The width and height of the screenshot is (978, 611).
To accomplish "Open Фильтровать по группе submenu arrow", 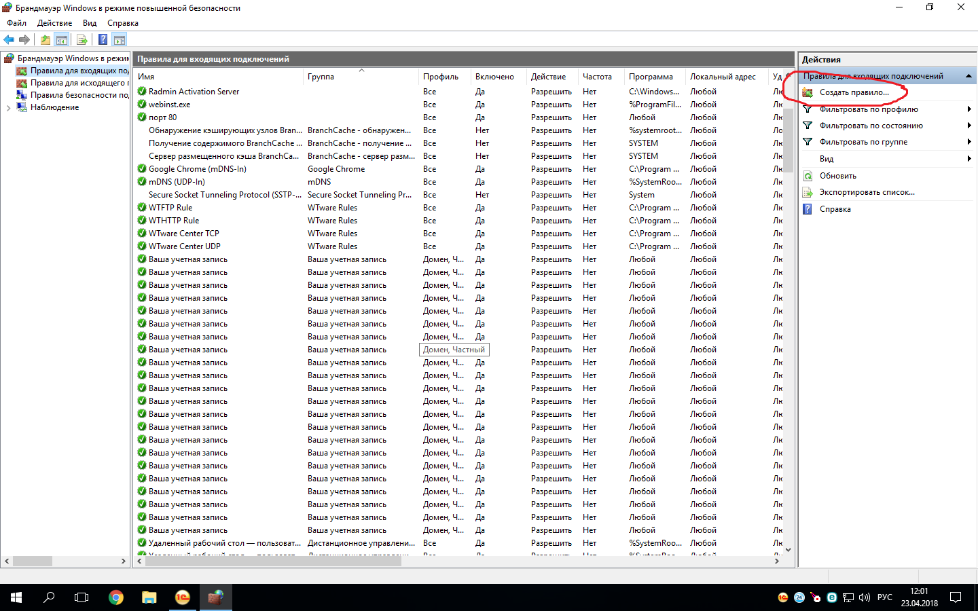I will 969,142.
